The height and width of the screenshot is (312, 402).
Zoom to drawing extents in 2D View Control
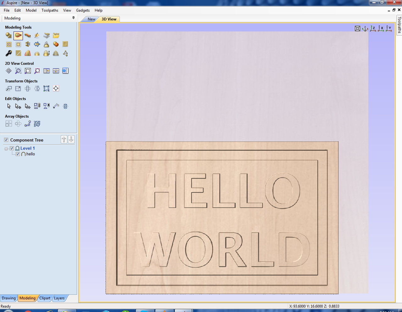[28, 71]
